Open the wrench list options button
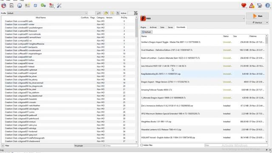 coord(98,13)
